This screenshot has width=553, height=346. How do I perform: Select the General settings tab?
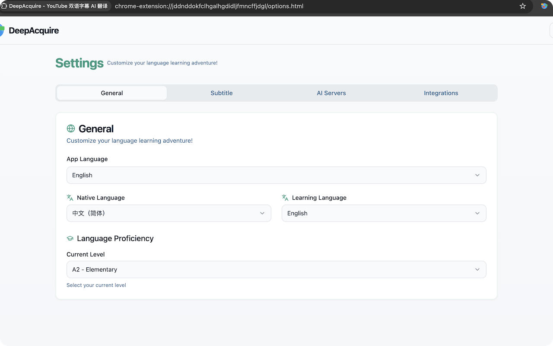(x=112, y=93)
